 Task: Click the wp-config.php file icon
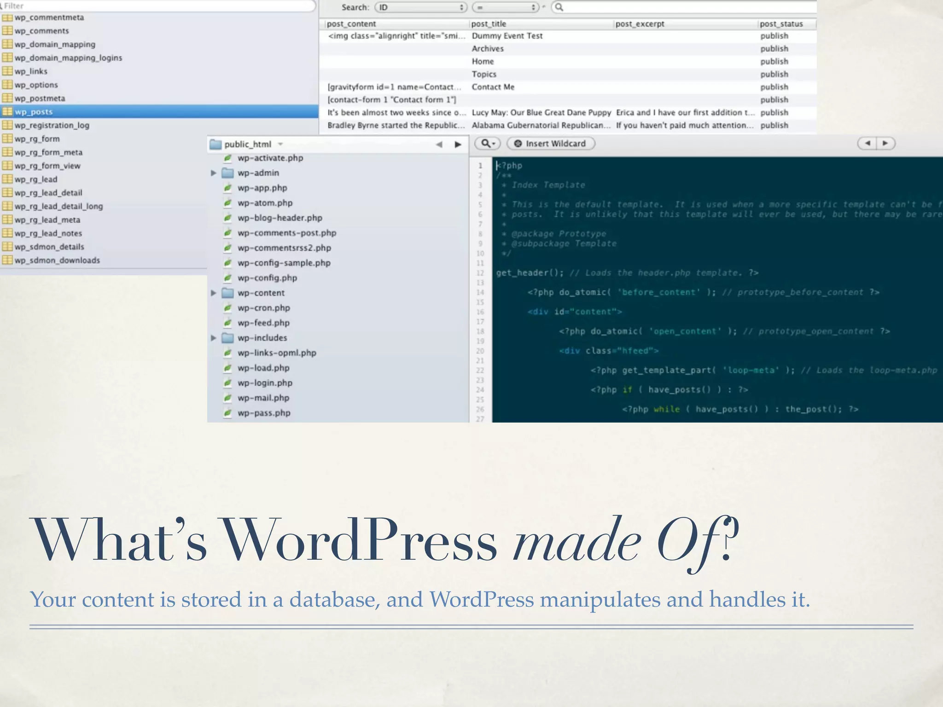click(227, 278)
